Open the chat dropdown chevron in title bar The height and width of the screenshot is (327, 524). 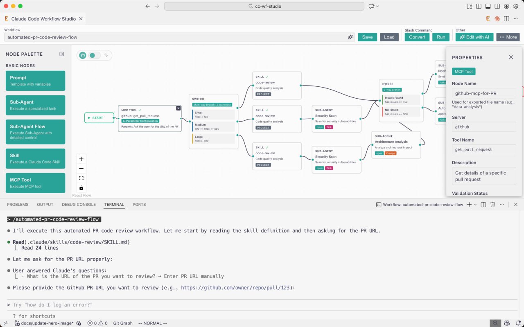click(377, 6)
